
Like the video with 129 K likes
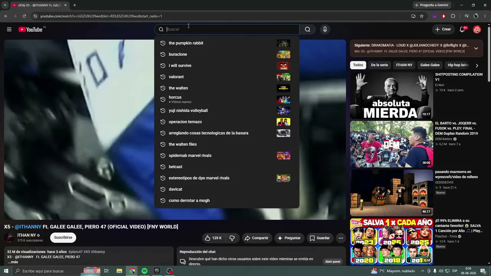click(213, 238)
